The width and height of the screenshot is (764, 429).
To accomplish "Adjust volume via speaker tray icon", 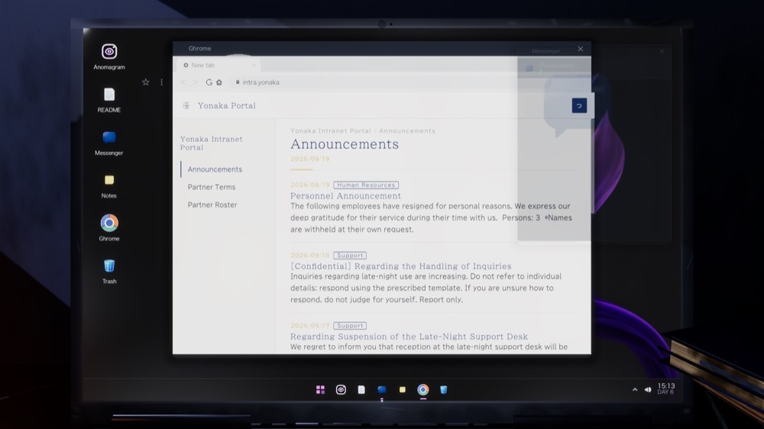I will click(648, 389).
